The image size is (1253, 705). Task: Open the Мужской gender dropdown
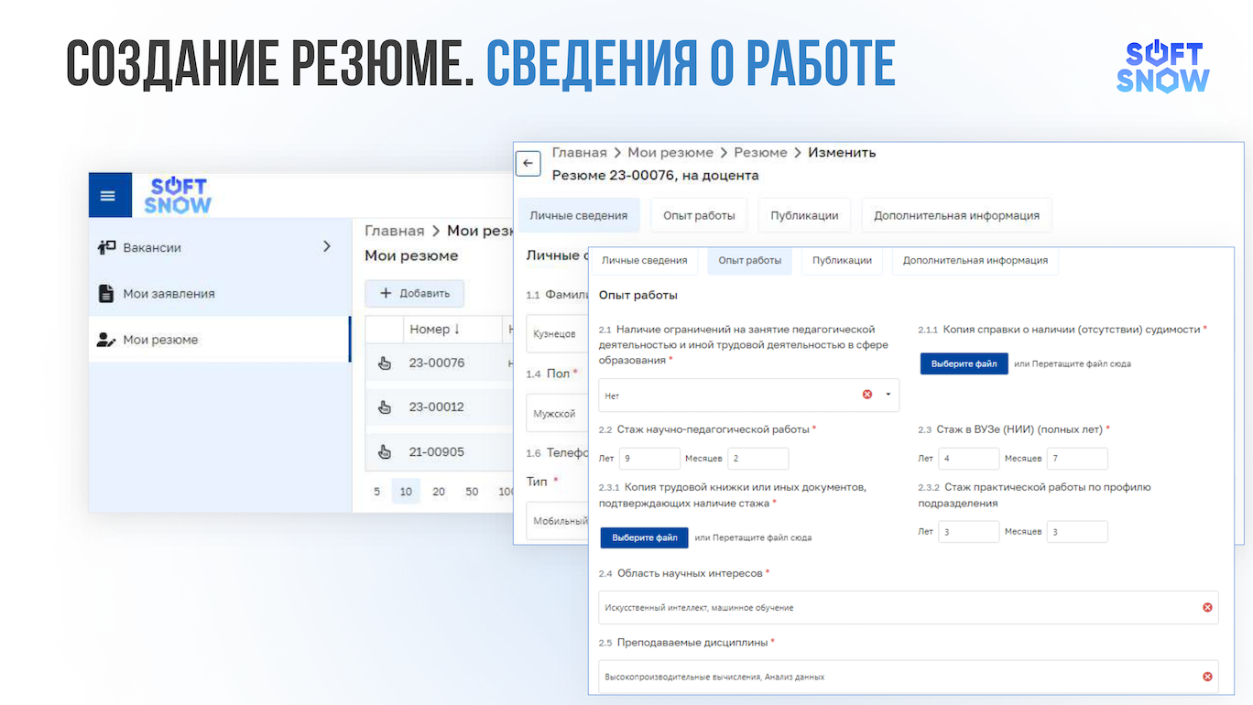pyautogui.click(x=558, y=414)
